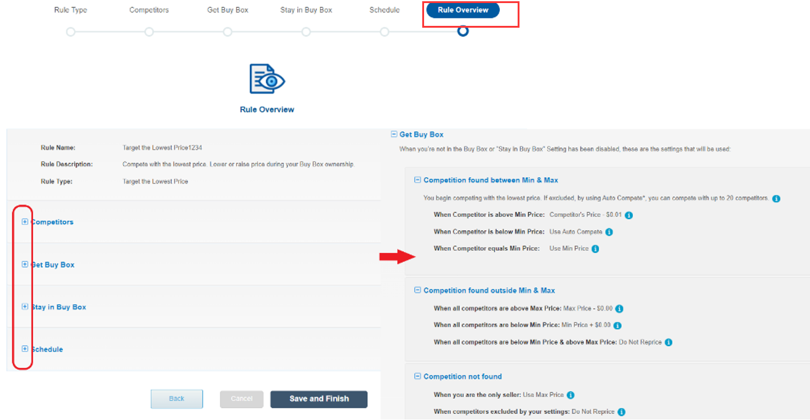810x420 pixels.
Task: Open info icon for Min Price + $0.00
Action: (x=617, y=325)
